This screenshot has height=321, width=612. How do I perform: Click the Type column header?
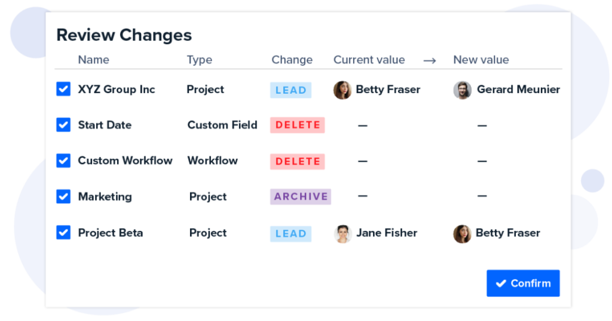coord(200,60)
